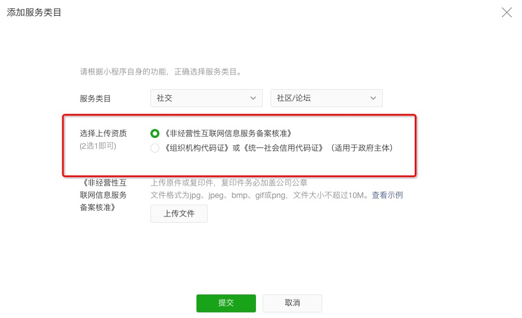Click the 取消 button

[292, 303]
